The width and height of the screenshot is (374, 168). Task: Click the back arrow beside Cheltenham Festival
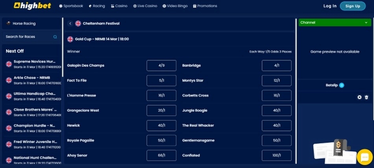70,24
